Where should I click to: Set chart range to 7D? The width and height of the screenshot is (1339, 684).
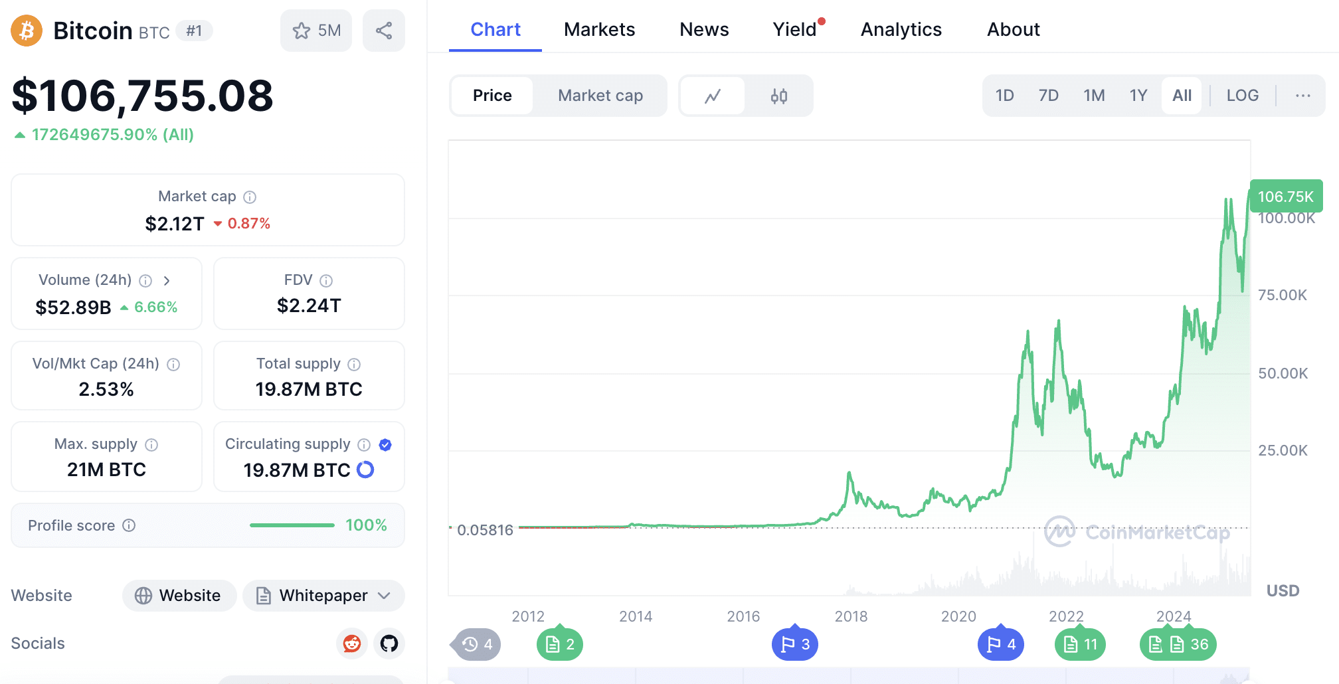pos(1049,96)
